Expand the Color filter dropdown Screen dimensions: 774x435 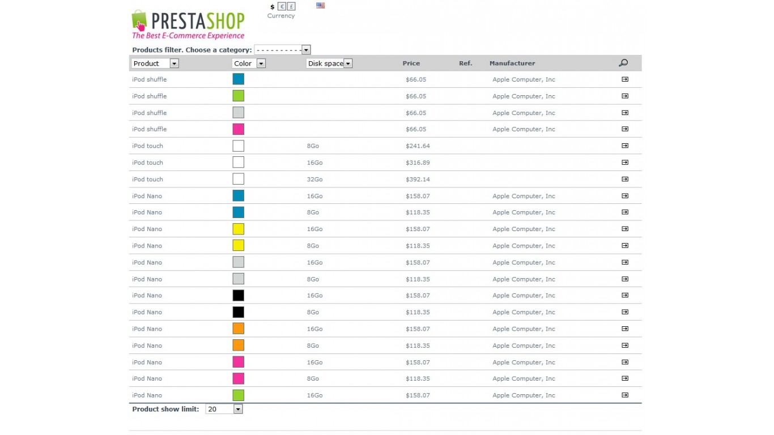(249, 63)
